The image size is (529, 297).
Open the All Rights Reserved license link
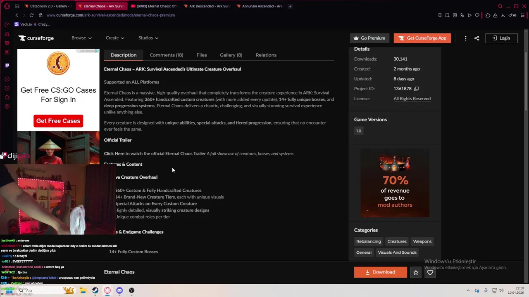[x=412, y=99]
